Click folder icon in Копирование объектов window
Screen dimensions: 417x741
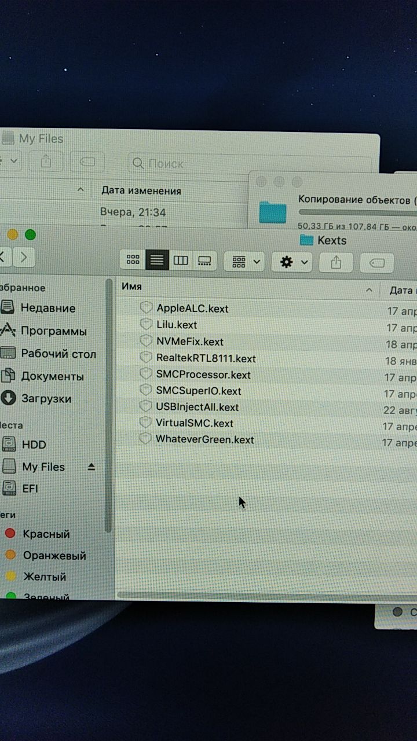273,212
